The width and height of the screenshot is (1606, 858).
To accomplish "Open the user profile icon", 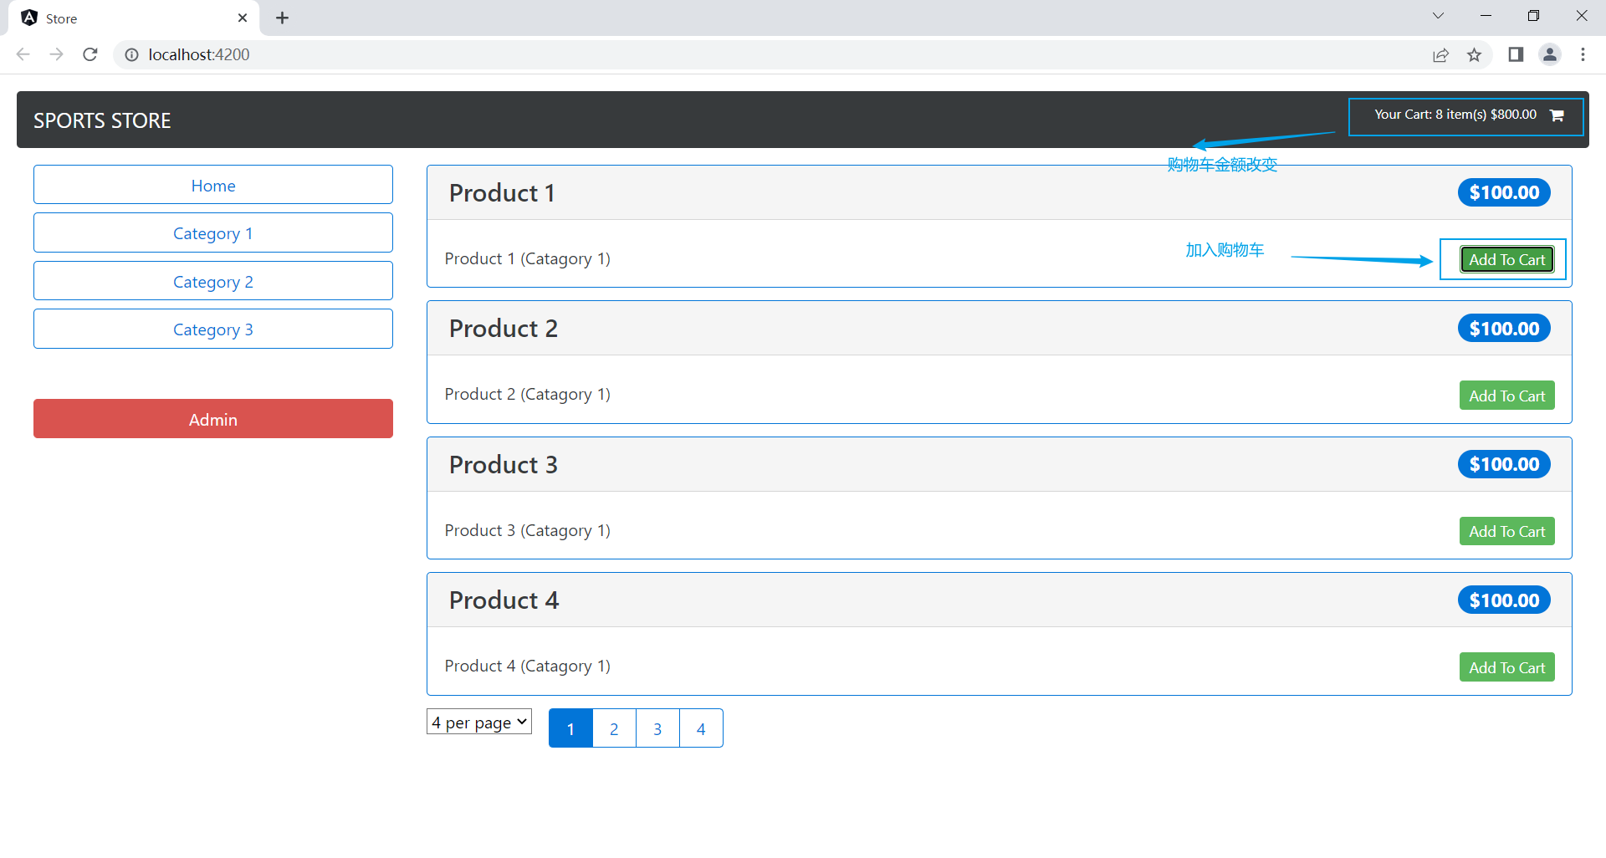I will 1550,54.
